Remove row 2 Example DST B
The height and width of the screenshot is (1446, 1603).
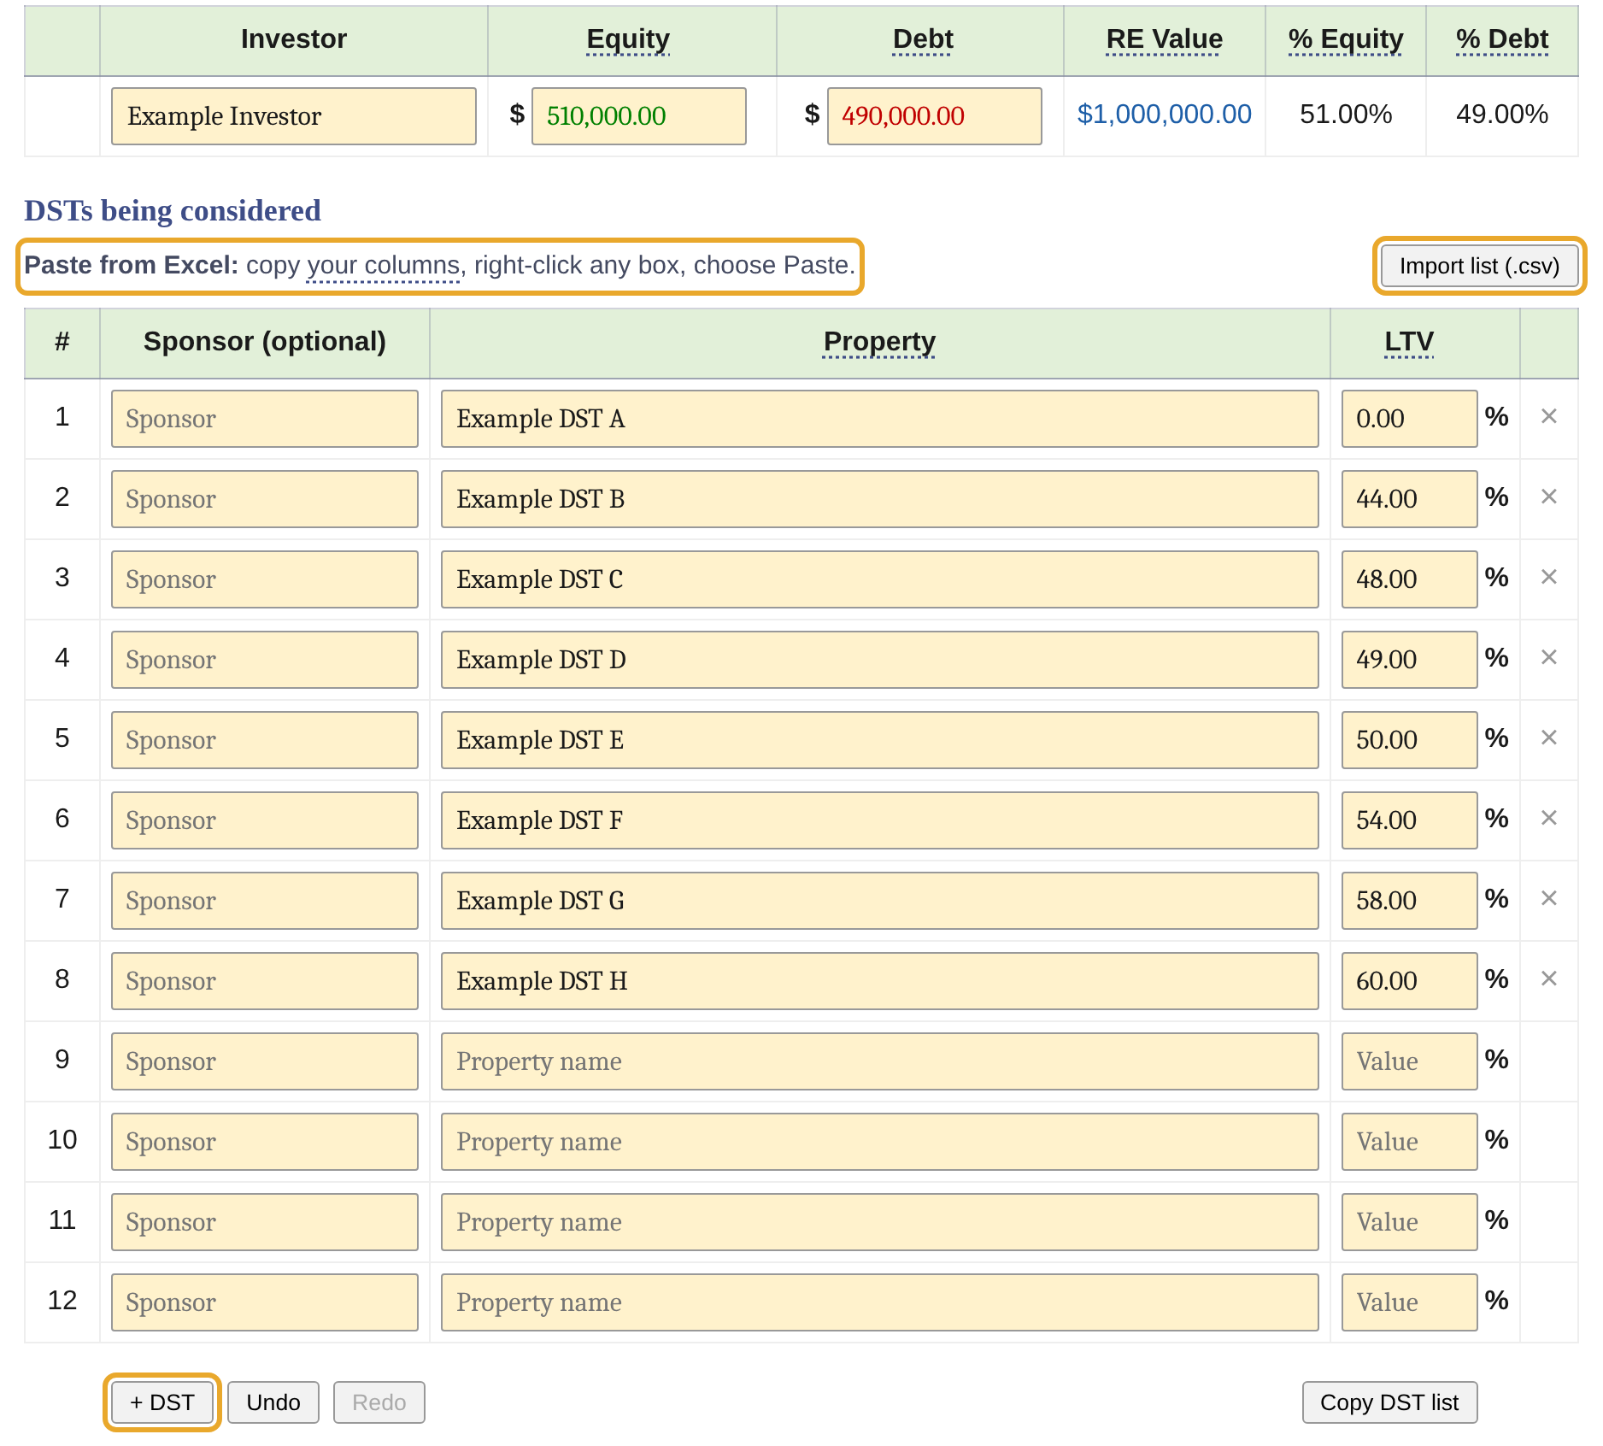tap(1548, 497)
